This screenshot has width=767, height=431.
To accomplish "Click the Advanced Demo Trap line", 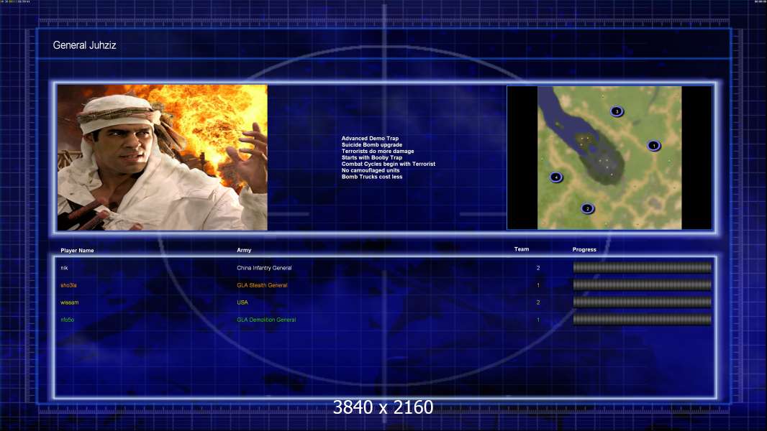I will click(370, 139).
